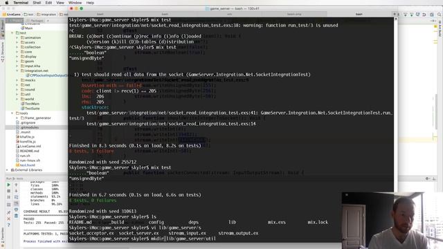
Task: Expand the collection folder
Action: (17, 47)
